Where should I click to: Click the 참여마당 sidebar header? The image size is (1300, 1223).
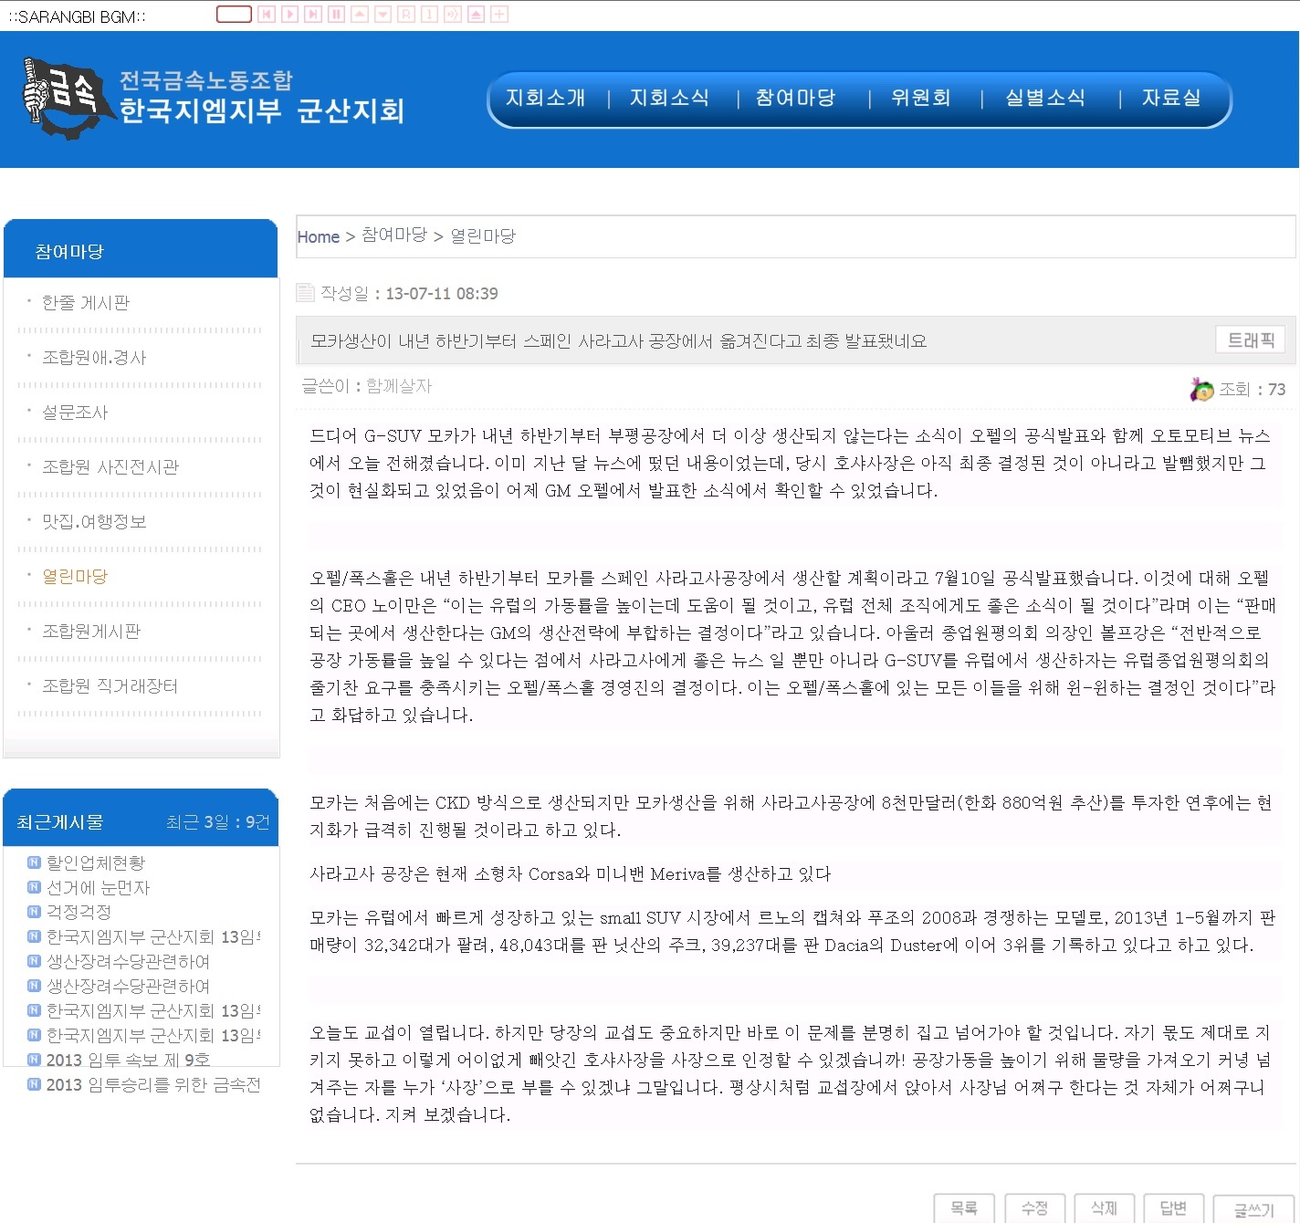click(141, 248)
